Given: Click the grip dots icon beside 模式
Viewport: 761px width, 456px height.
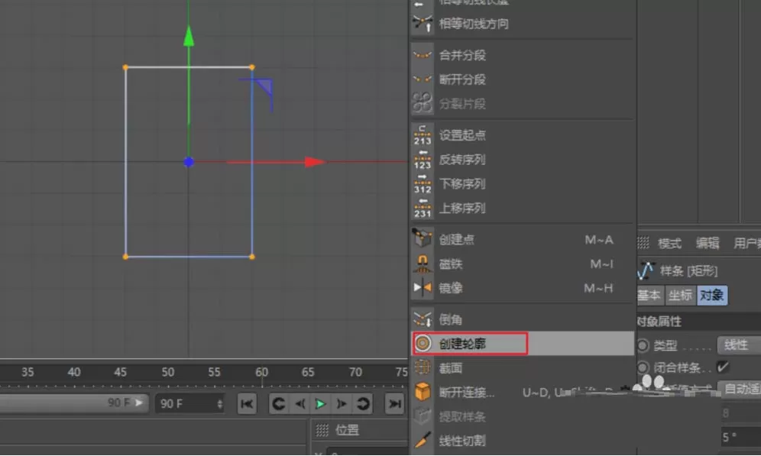Looking at the screenshot, I should click(x=643, y=243).
